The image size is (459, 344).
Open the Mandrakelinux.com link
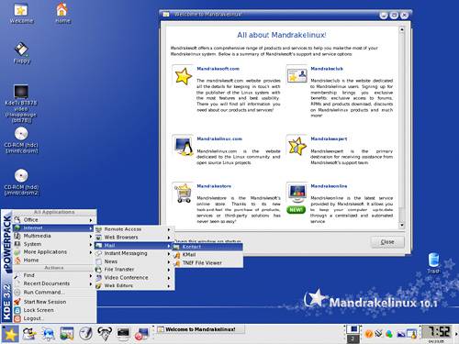219,139
